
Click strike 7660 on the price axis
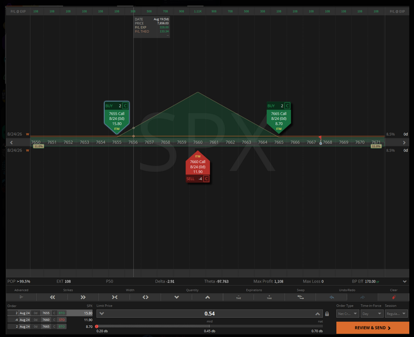tap(198, 142)
